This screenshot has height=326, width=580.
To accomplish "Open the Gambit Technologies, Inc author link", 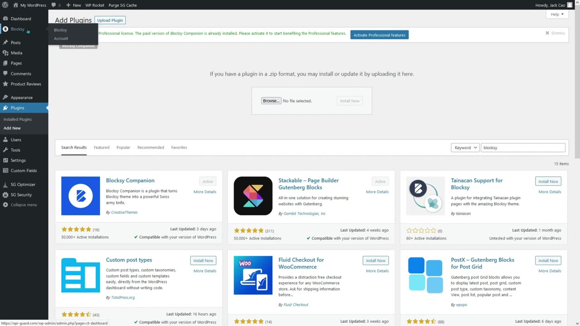I will [304, 214].
